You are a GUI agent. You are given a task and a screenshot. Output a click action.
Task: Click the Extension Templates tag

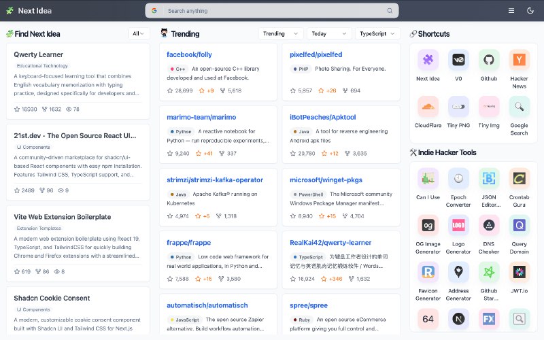point(39,228)
